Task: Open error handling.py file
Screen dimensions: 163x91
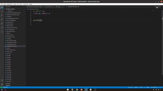Action: point(11,20)
